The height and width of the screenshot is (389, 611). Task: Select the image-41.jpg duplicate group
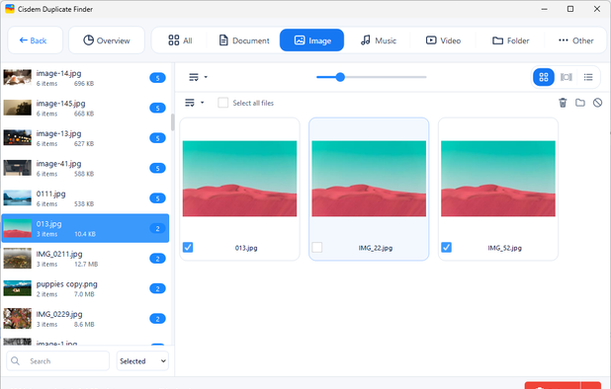click(85, 168)
